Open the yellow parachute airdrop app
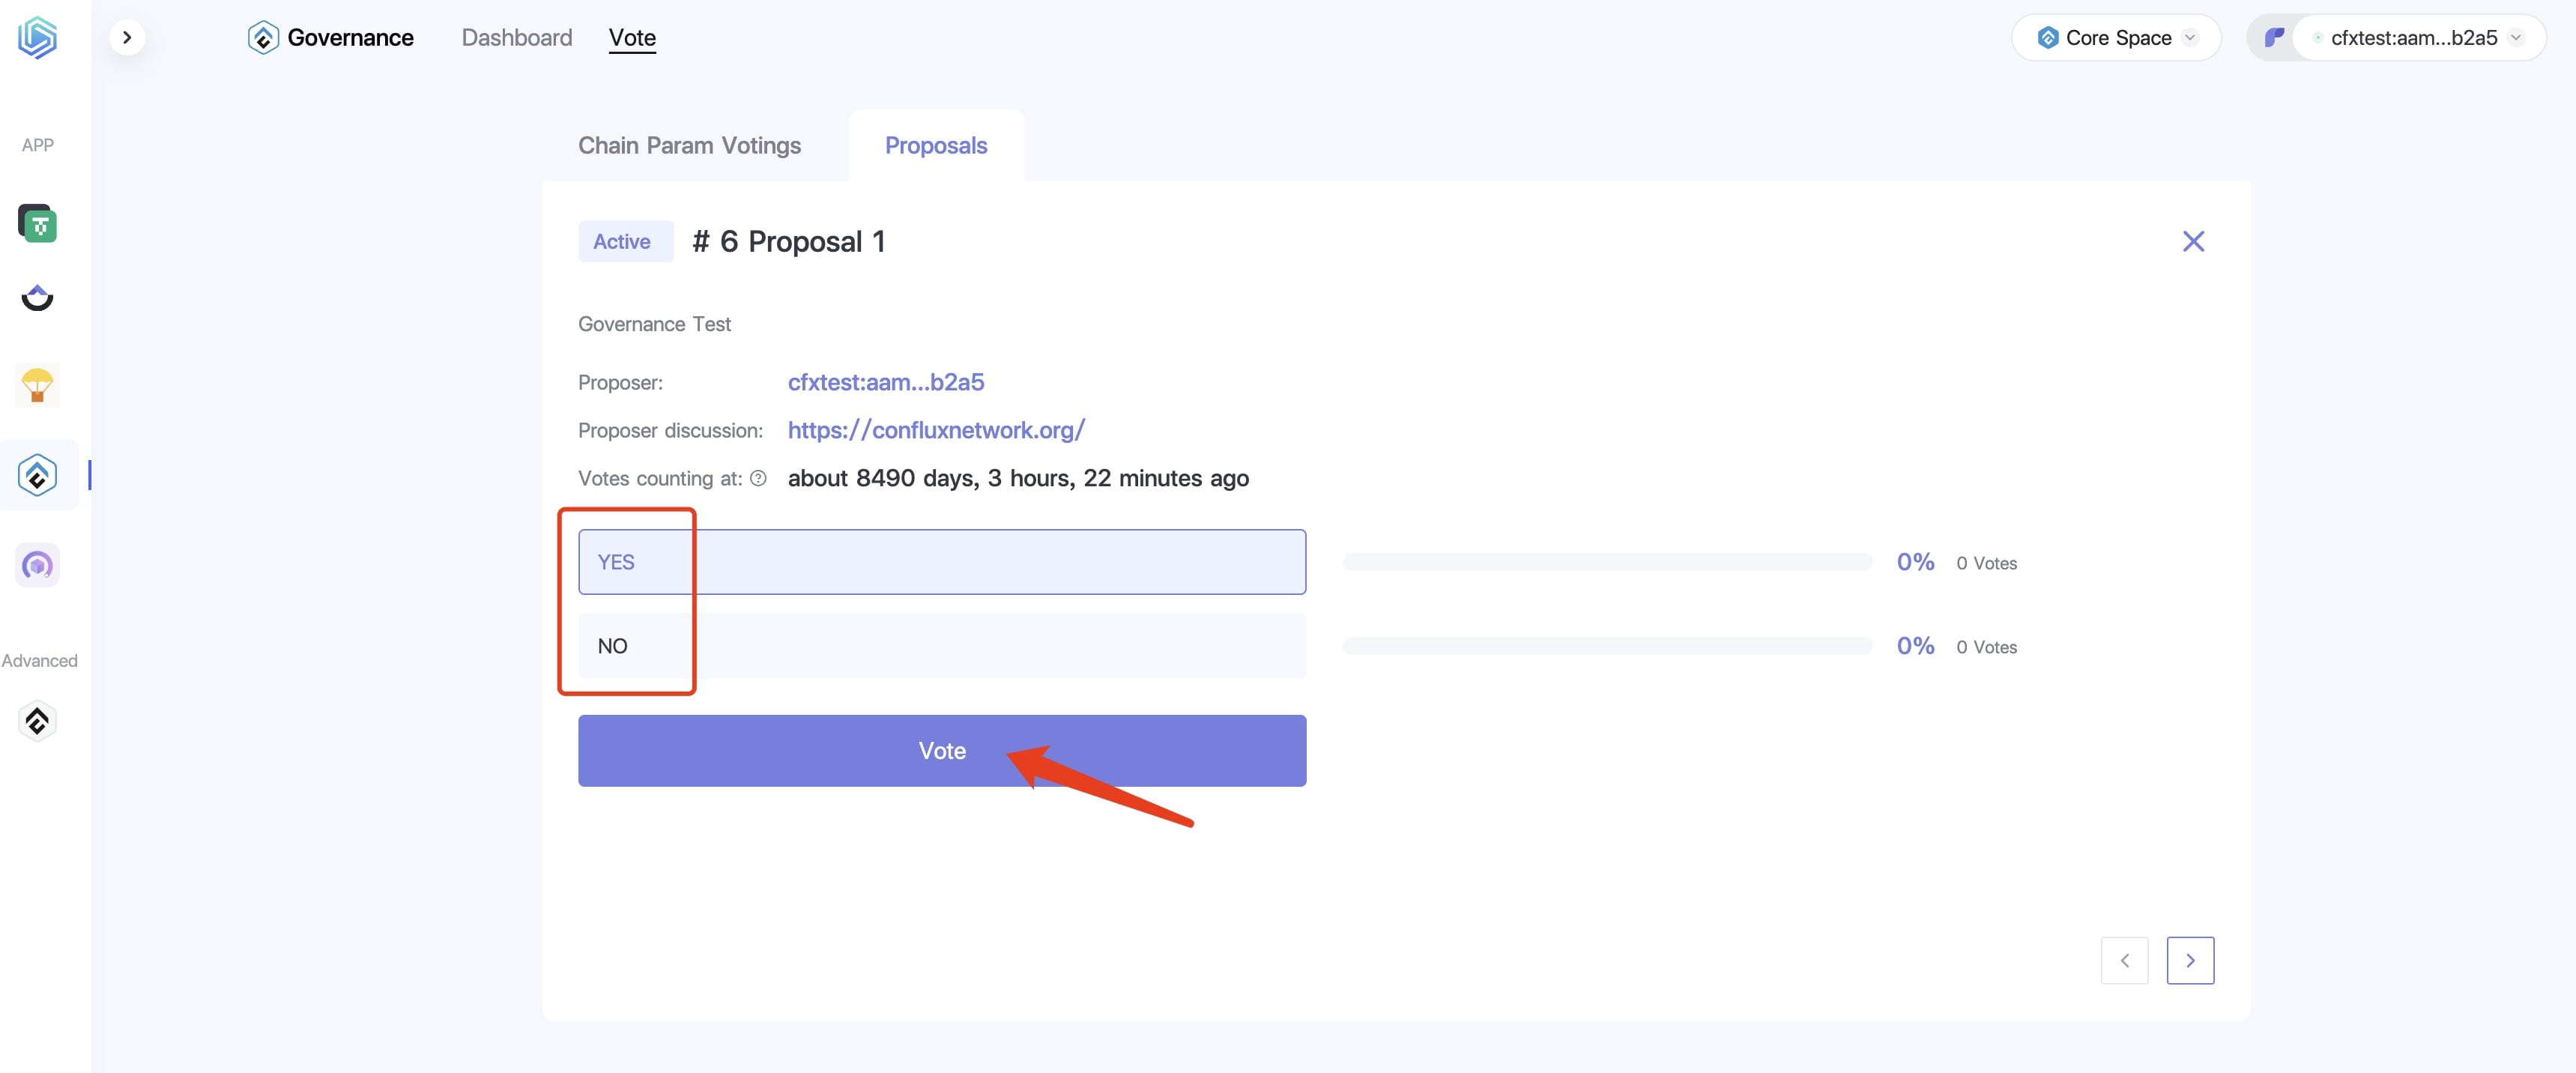The width and height of the screenshot is (2576, 1073). (38, 385)
